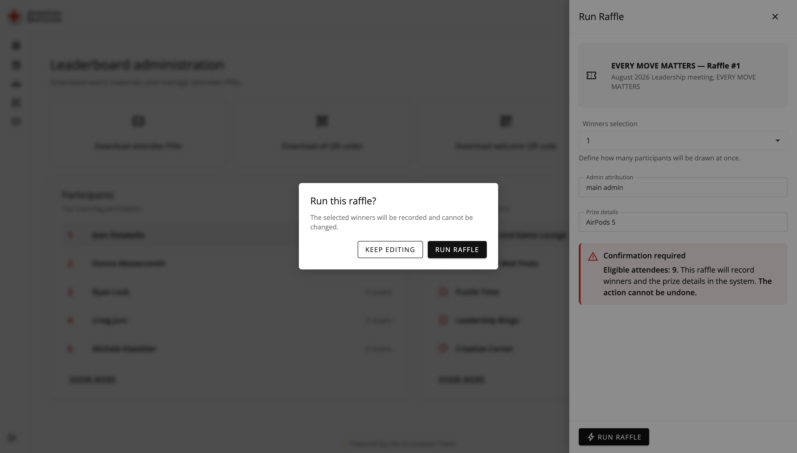
Task: Open the first sidebar navigation icon
Action: (x=16, y=46)
